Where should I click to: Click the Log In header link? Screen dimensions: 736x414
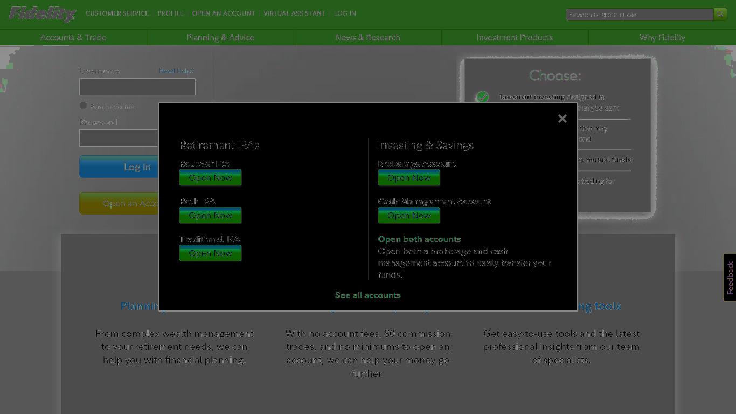345,13
